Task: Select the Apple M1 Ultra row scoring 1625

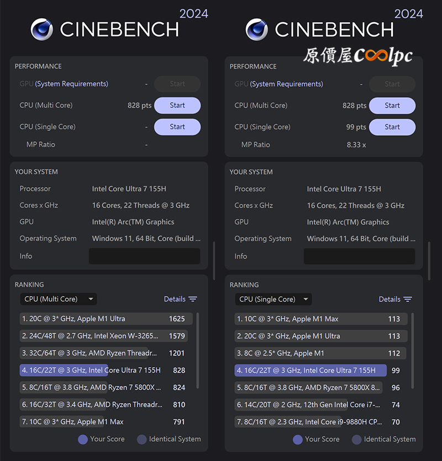Action: click(x=106, y=319)
